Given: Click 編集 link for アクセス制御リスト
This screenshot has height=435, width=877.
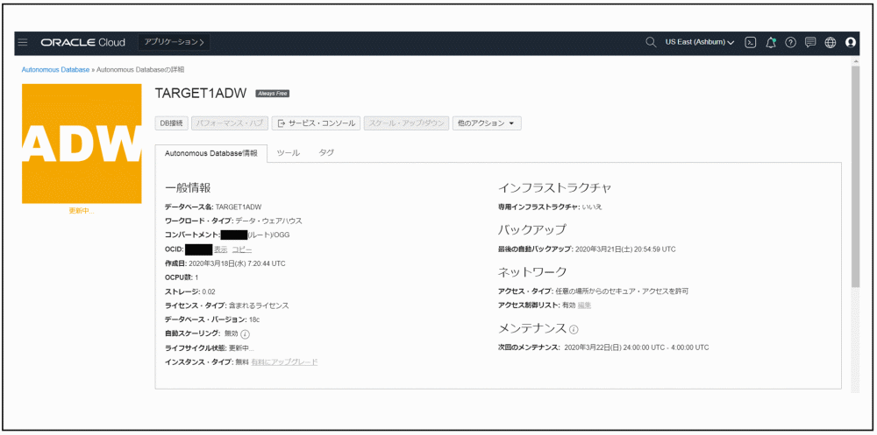Looking at the screenshot, I should click(584, 305).
